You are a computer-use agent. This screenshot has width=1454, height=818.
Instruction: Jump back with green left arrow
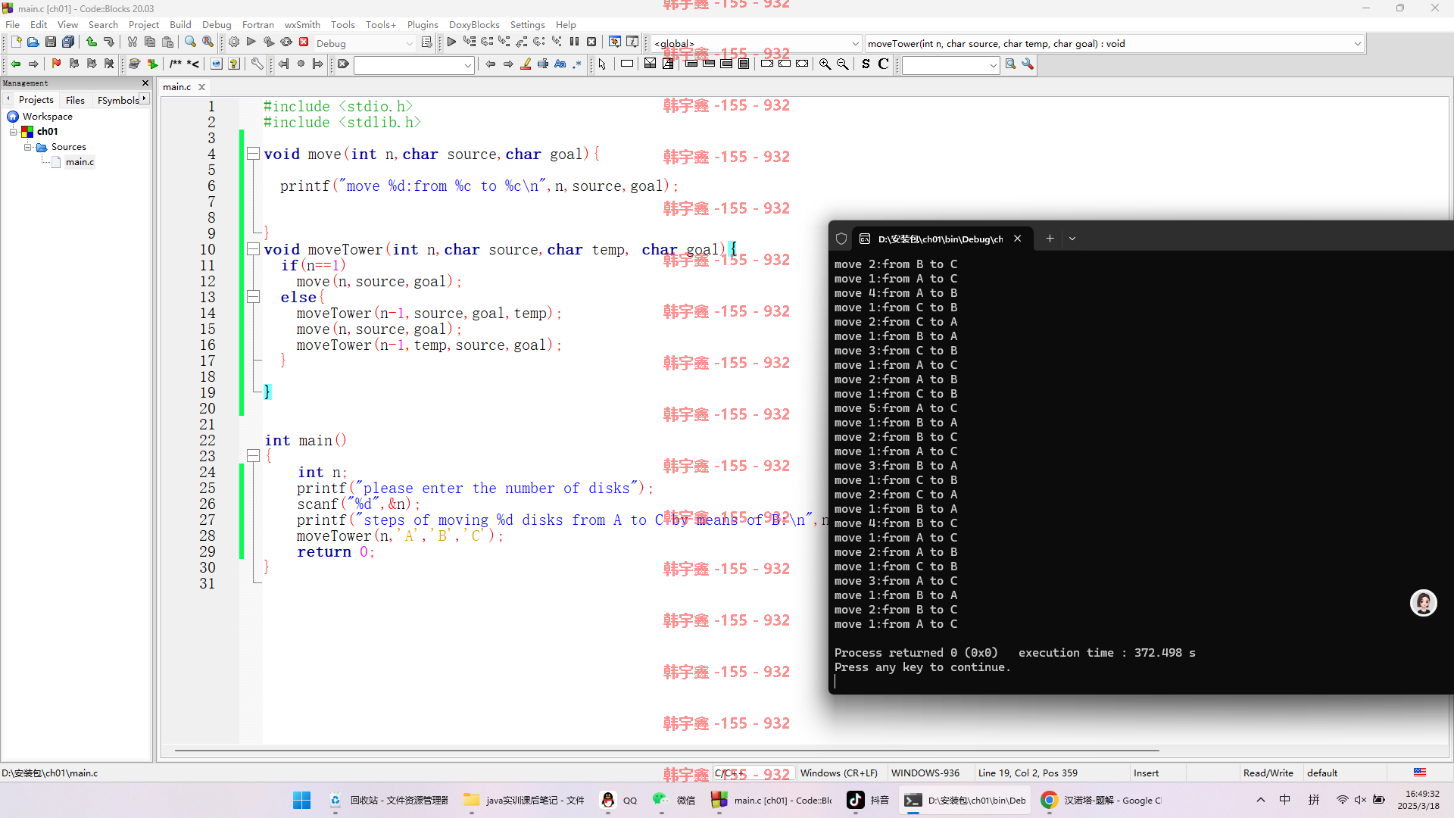pos(15,64)
